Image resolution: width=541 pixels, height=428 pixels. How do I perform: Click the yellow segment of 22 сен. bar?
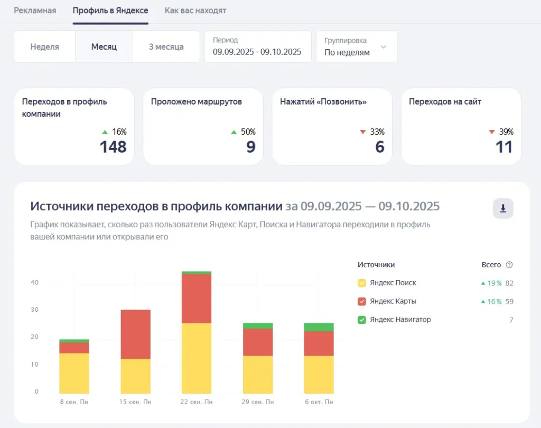(x=197, y=358)
